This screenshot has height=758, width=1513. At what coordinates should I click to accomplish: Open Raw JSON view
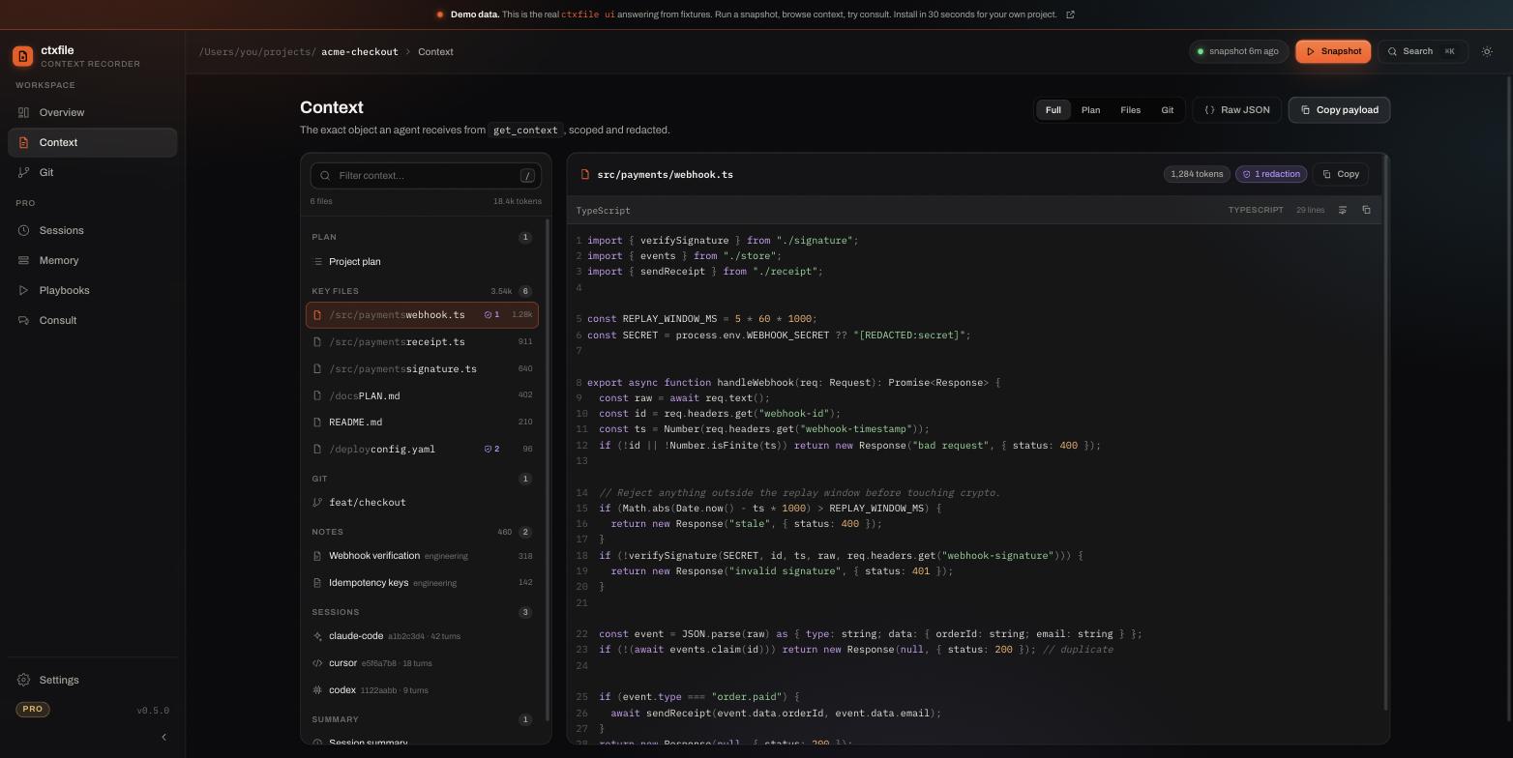(x=1237, y=110)
